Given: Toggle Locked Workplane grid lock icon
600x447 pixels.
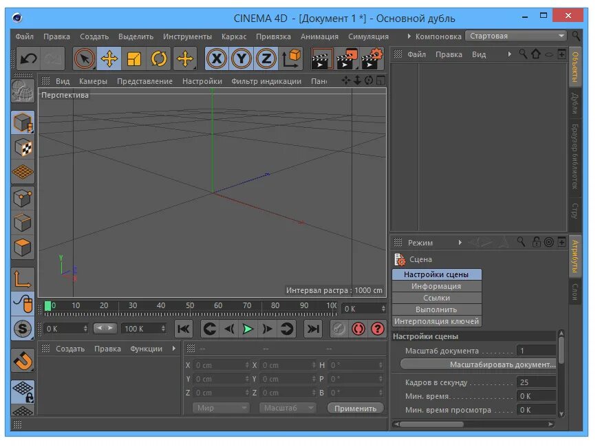Looking at the screenshot, I should click(23, 392).
